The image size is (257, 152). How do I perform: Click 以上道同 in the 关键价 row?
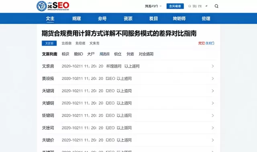(x=124, y=140)
